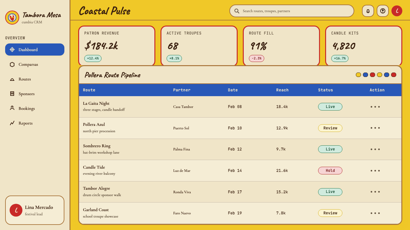The height and width of the screenshot is (230, 410).
Task: Click Review status badge for Pollera Azul
Action: [x=330, y=128]
